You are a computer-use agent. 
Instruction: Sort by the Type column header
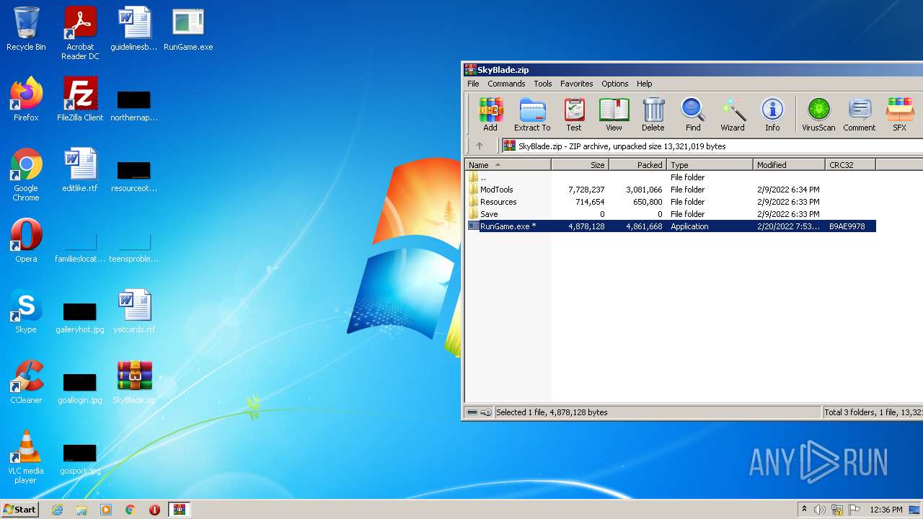tap(710, 165)
